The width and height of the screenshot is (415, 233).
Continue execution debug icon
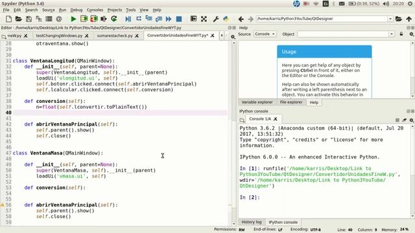(x=169, y=19)
